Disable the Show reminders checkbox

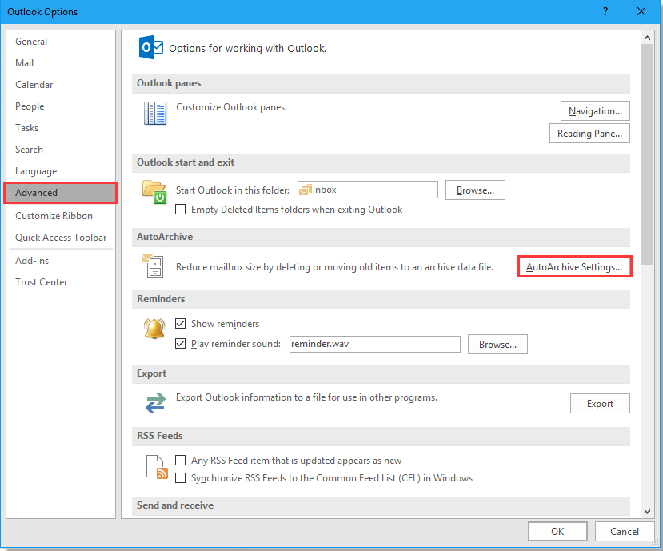(180, 324)
